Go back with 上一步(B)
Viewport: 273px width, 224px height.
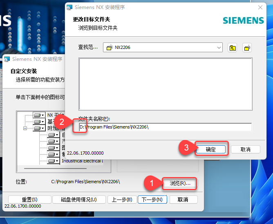pos(122,200)
